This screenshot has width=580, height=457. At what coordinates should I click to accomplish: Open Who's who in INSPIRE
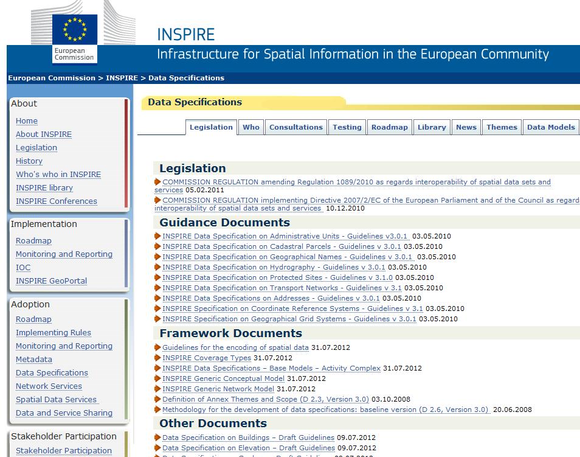(58, 175)
